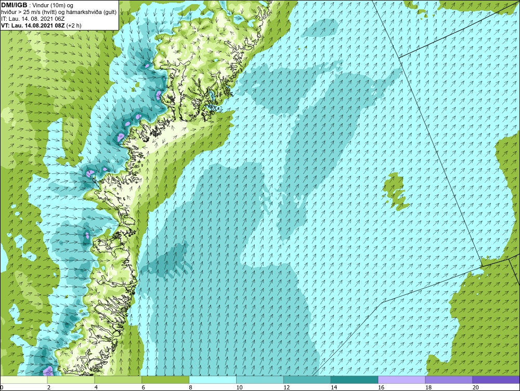Click the 4–6 m/s legend color swatch
This screenshot has width=520, height=391.
(118, 380)
